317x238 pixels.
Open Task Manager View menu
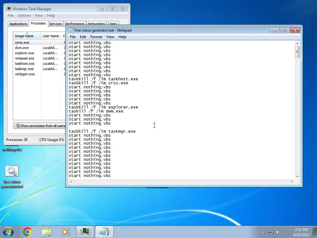pyautogui.click(x=39, y=15)
